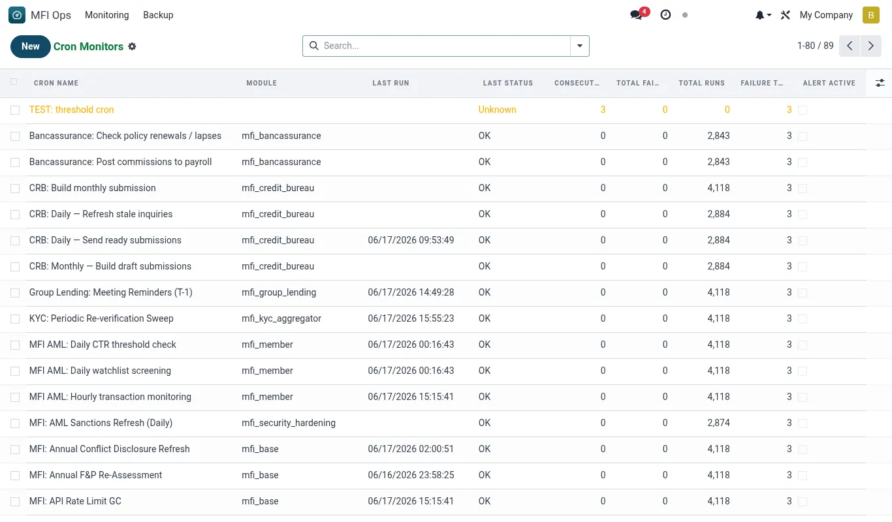Click the gear icon beside Cron Monitors
Screen dimensions: 892x522
(x=132, y=46)
